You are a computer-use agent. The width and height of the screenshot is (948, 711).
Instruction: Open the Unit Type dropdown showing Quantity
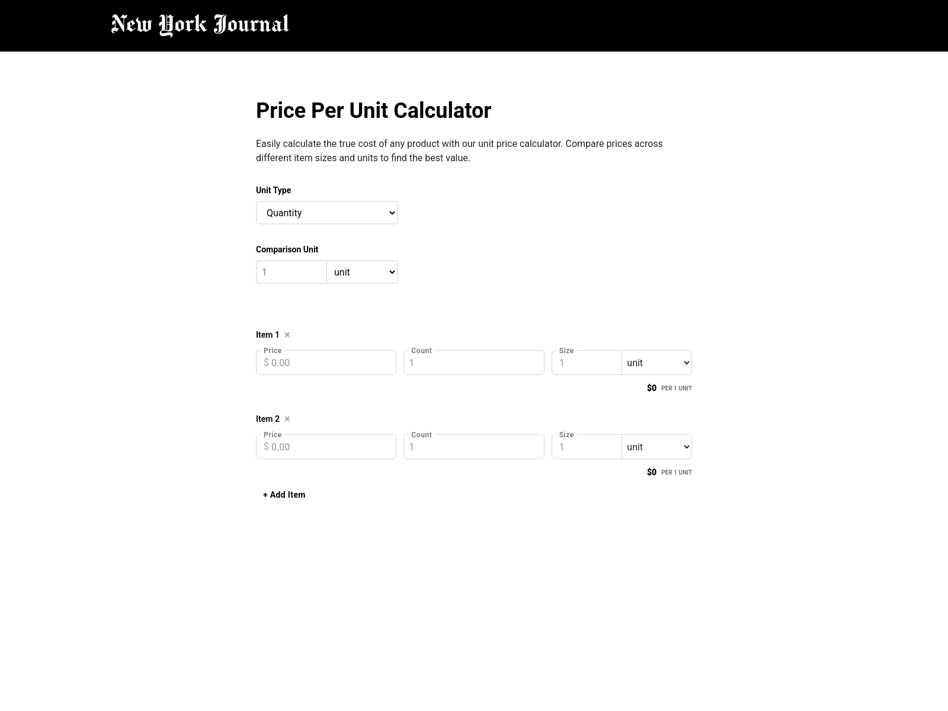(327, 213)
